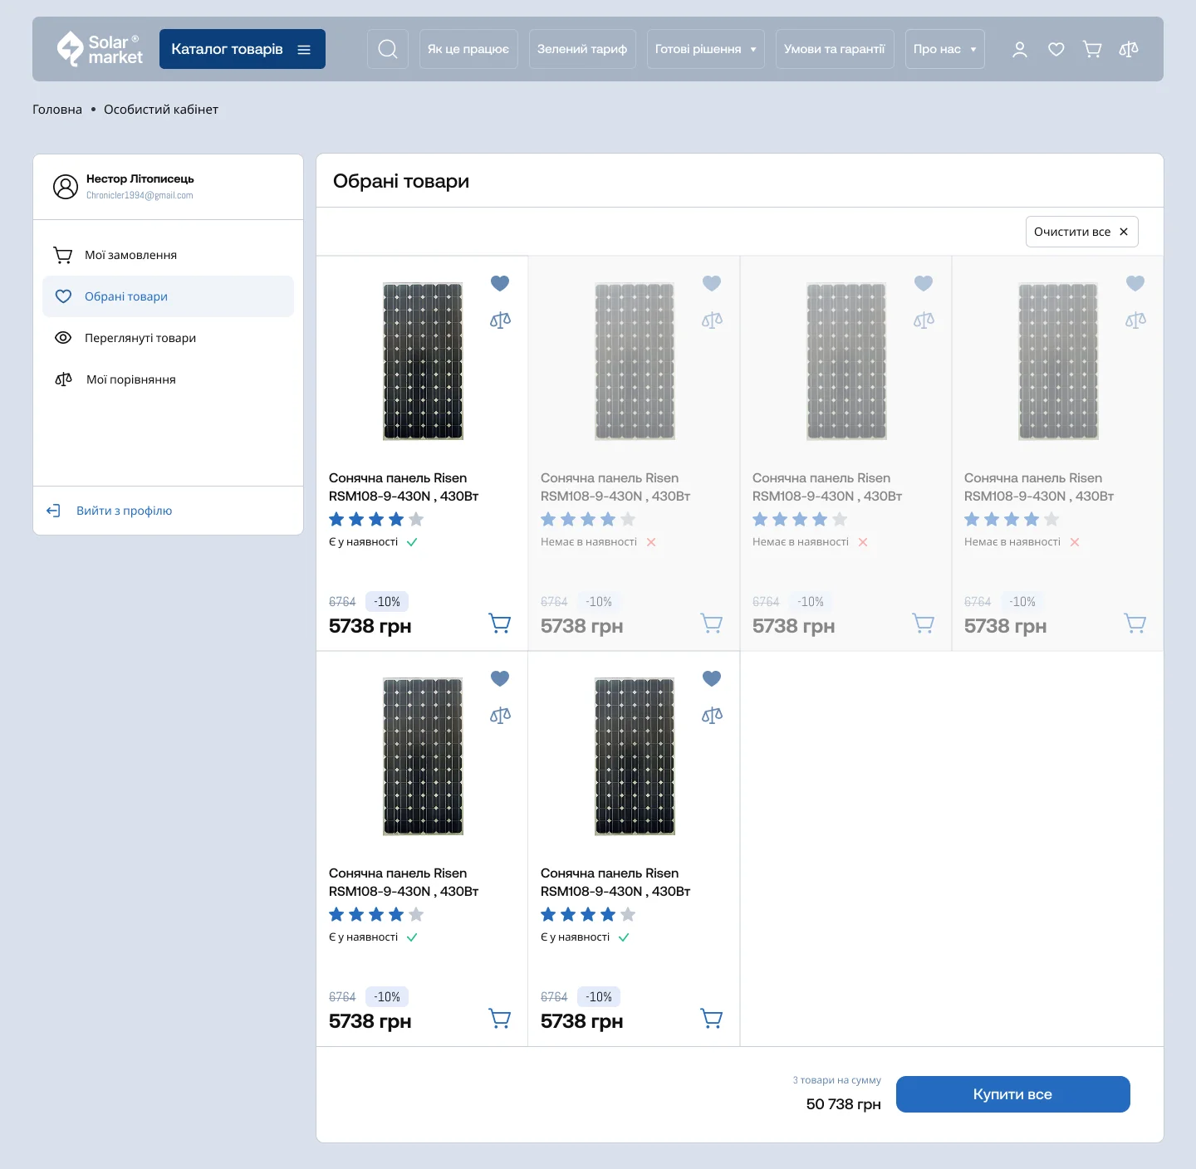Click the profile avatar beside Нестор Літописець
The image size is (1196, 1169).
pos(66,187)
